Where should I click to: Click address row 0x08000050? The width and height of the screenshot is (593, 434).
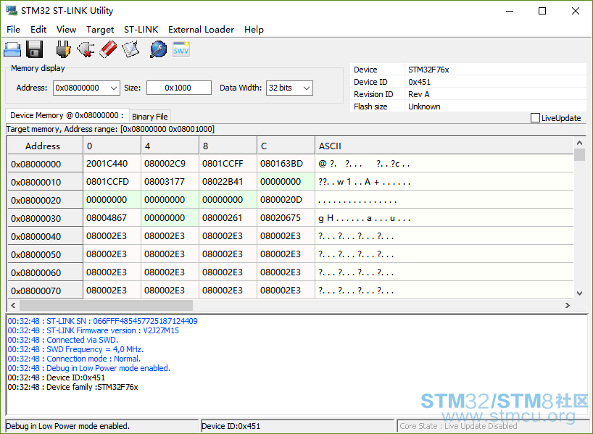pyautogui.click(x=45, y=255)
